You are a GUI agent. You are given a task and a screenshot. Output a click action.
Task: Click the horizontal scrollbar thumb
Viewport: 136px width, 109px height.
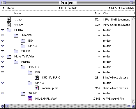[7, 106]
